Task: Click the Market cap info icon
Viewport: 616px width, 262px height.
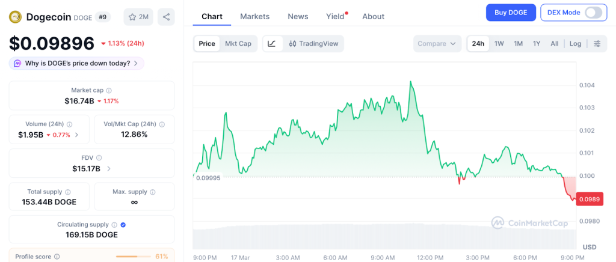Action: pyautogui.click(x=110, y=90)
